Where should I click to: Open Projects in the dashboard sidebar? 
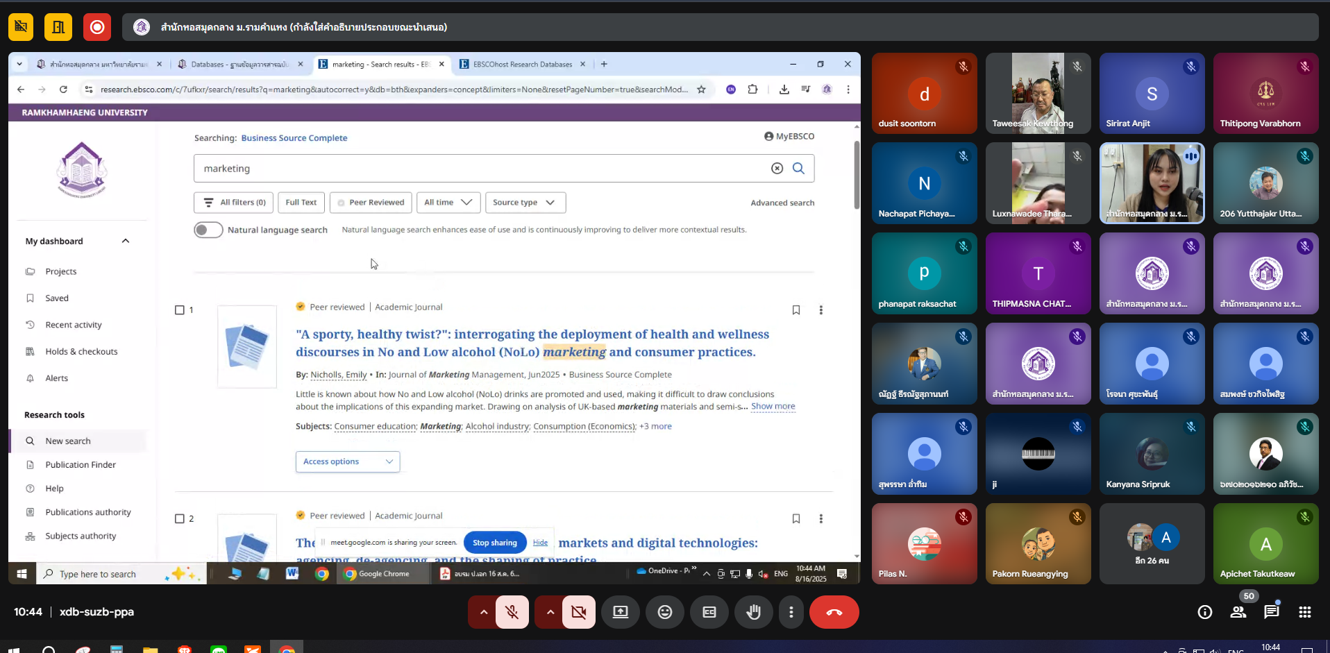coord(61,271)
